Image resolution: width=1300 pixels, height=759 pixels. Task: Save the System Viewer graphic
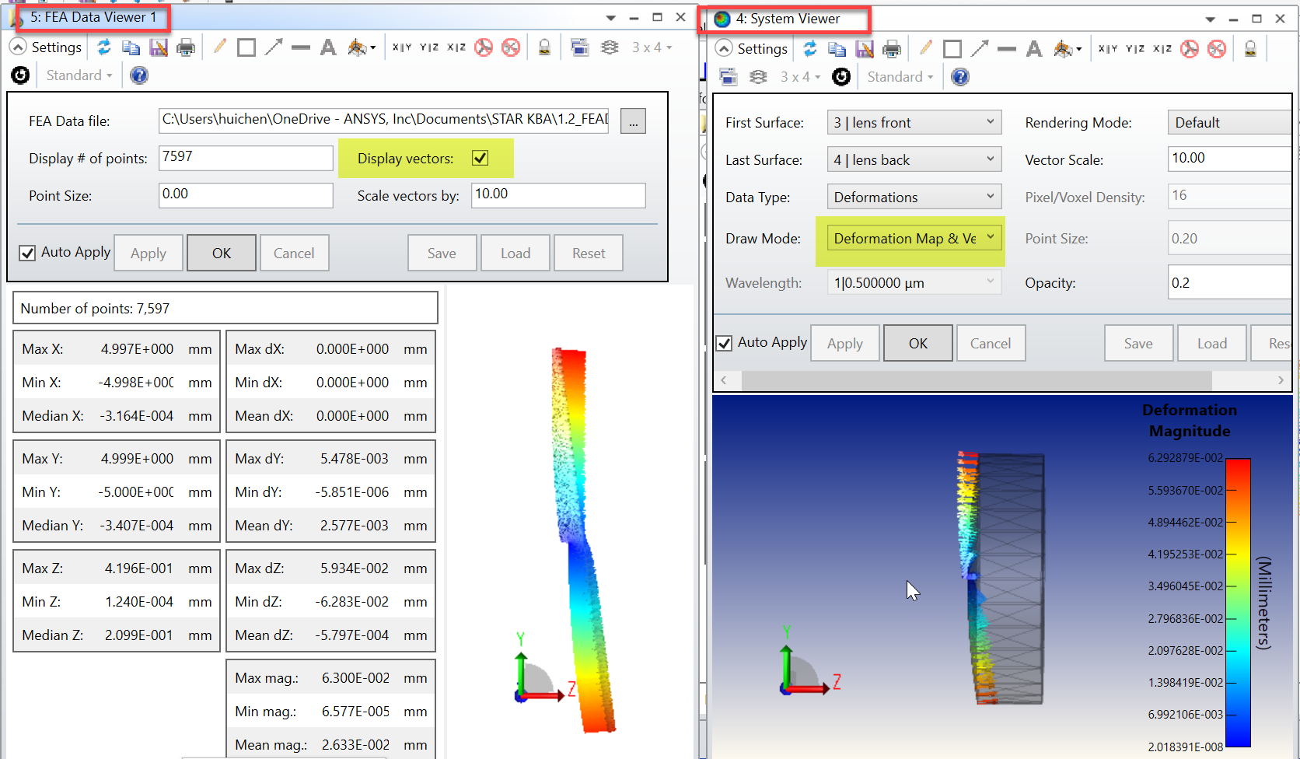coord(865,49)
